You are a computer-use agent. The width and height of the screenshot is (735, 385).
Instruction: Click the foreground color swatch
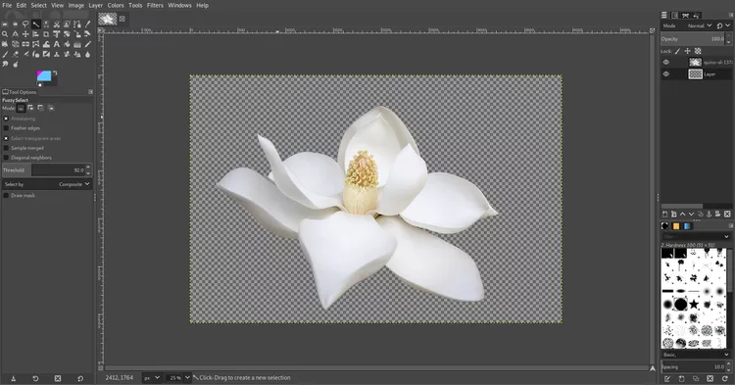pos(43,75)
